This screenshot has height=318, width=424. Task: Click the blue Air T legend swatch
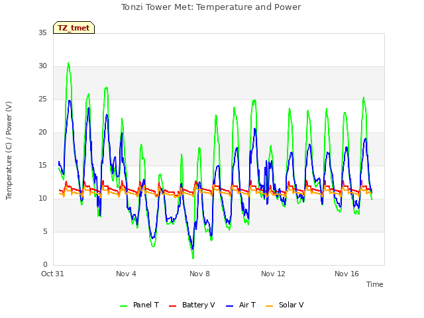pyautogui.click(x=229, y=306)
